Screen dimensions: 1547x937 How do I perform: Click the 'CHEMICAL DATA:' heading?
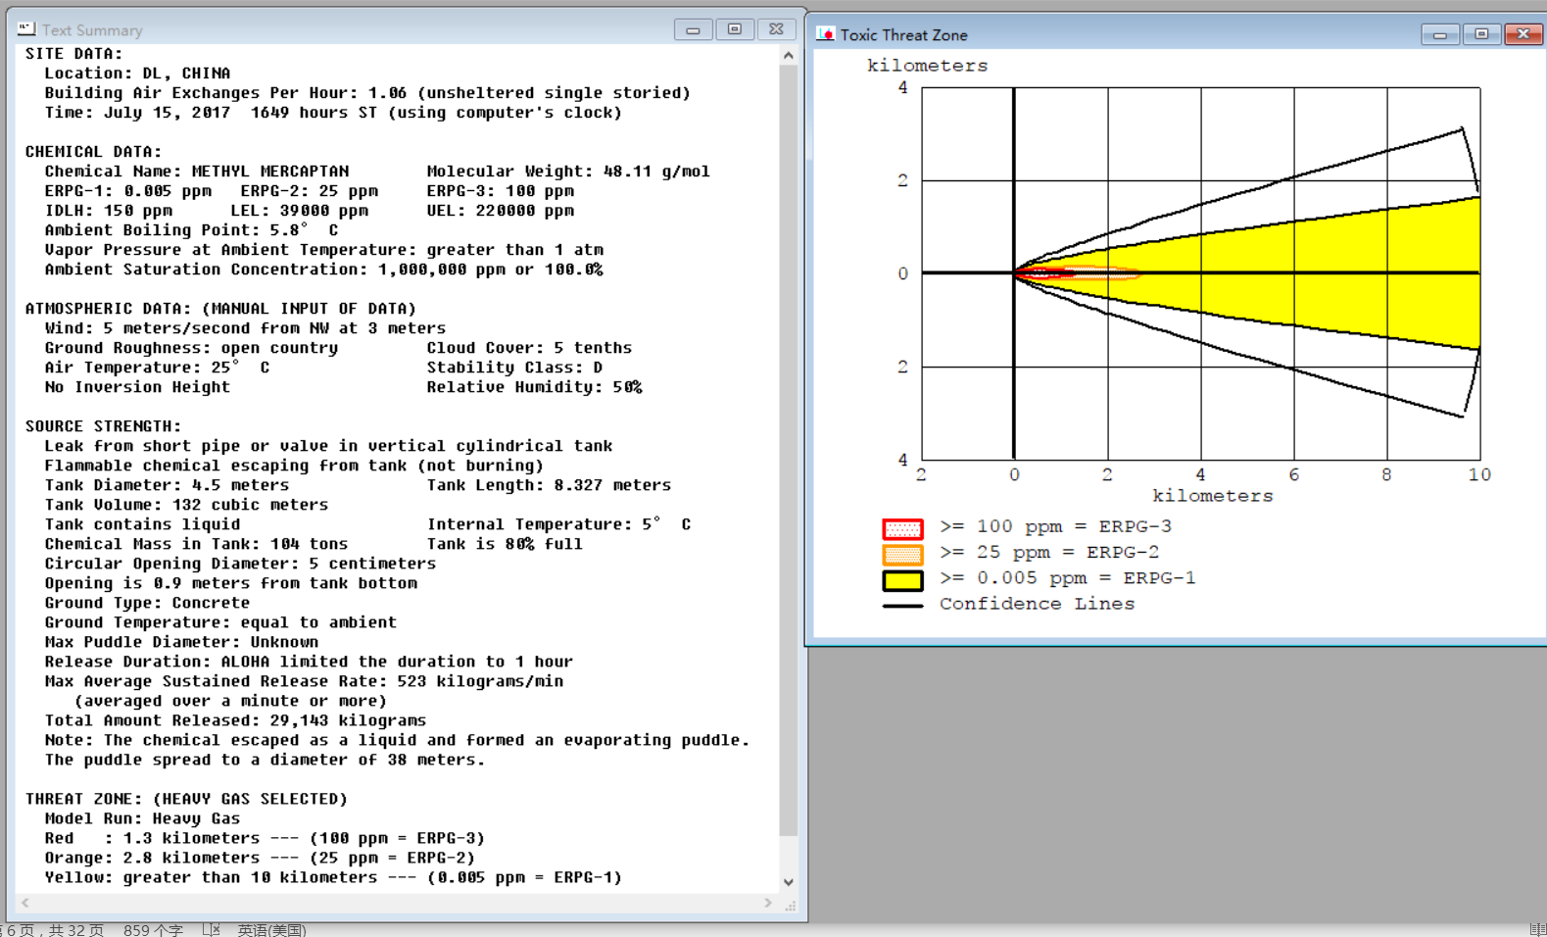pos(94,152)
